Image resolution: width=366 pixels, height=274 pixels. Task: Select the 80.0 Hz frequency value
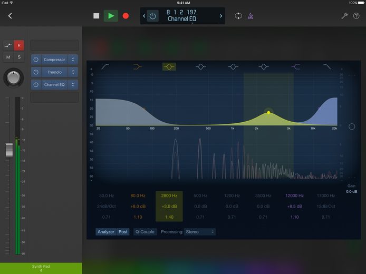tap(138, 195)
